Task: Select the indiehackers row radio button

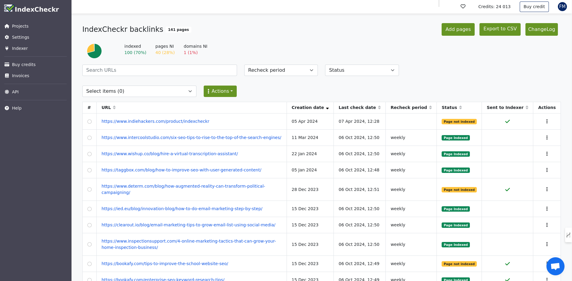Action: (90, 122)
